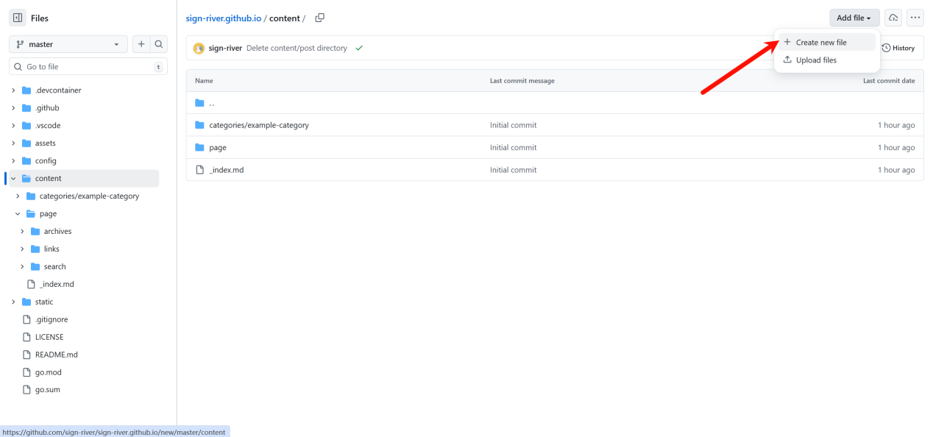This screenshot has width=933, height=437.
Task: Open the commit History link
Action: [898, 48]
